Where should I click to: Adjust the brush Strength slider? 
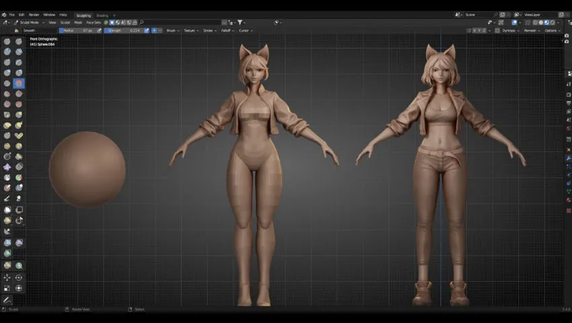[124, 31]
